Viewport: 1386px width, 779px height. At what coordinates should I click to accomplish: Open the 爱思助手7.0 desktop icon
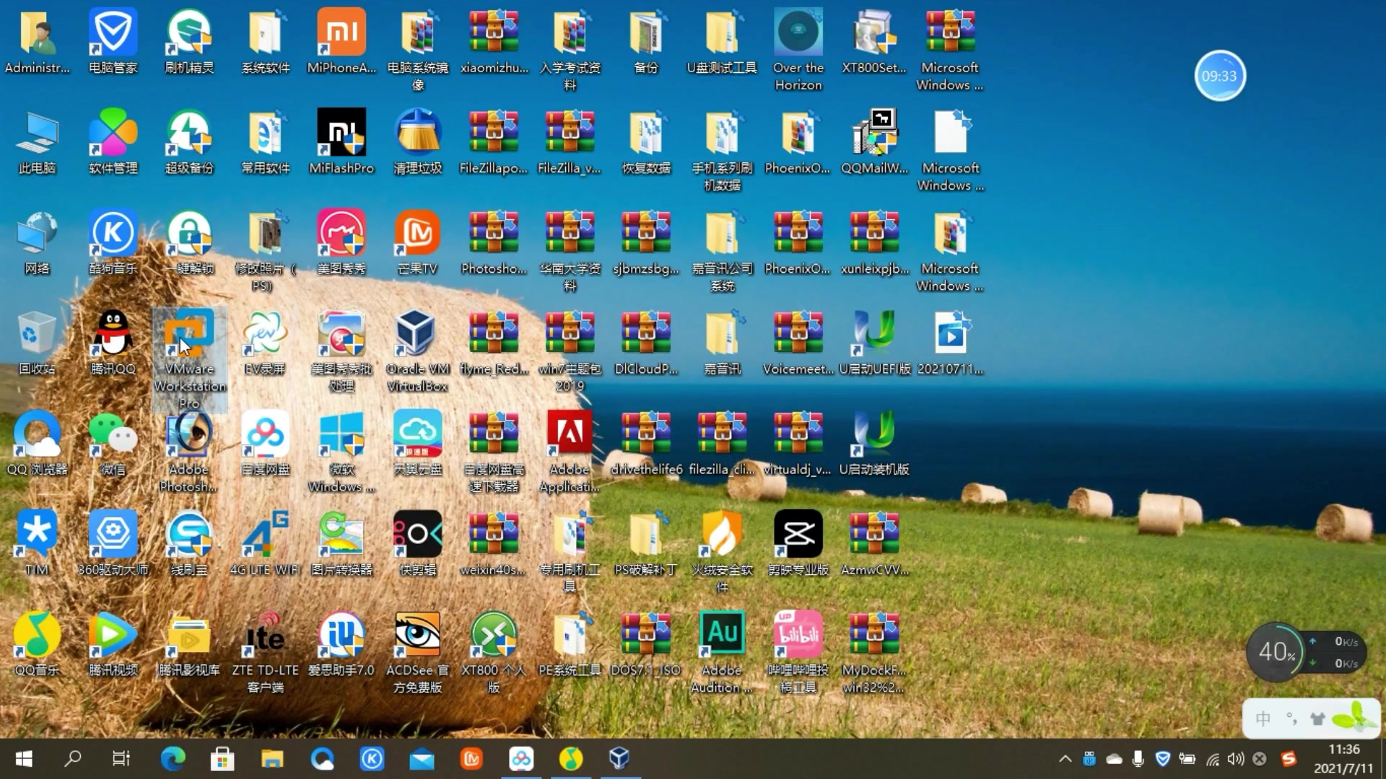click(341, 643)
